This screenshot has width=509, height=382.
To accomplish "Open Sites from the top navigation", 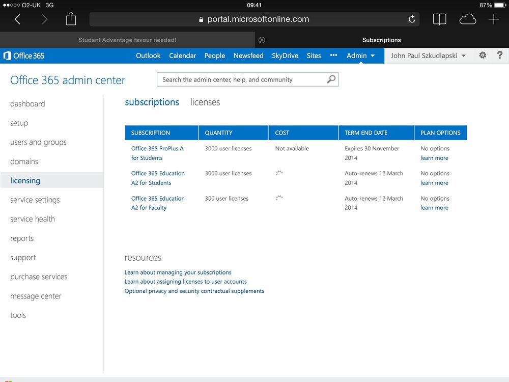I will tap(314, 56).
